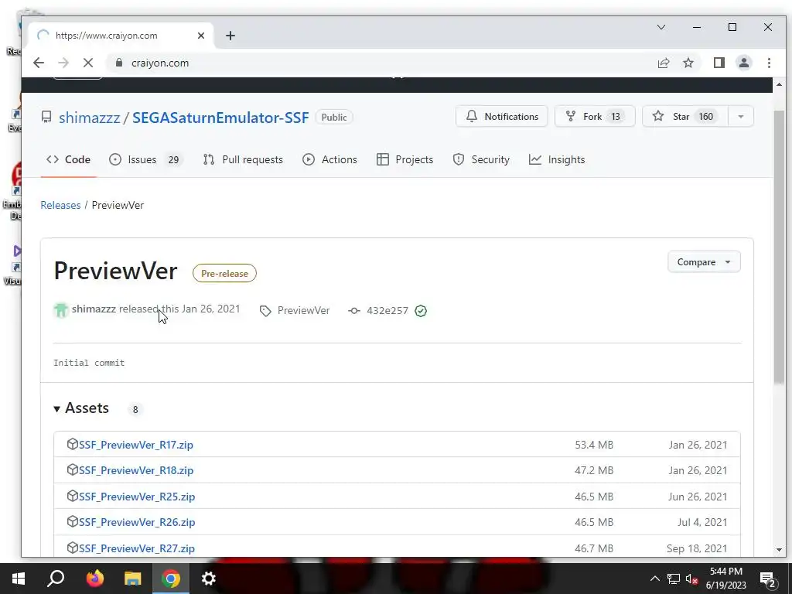Click the 'Initial commit' release note text
The height and width of the screenshot is (594, 792).
coord(89,363)
